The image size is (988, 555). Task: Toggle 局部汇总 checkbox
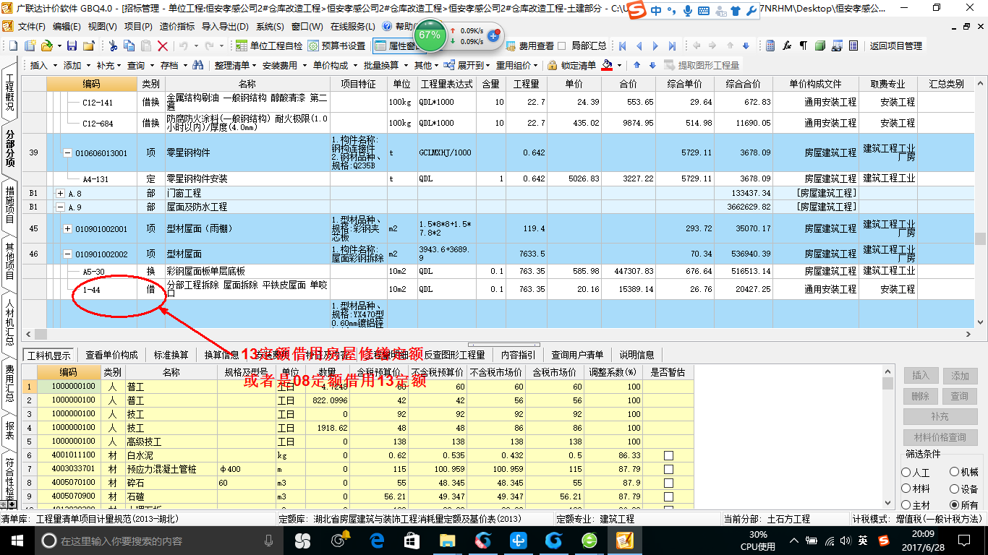coord(562,46)
